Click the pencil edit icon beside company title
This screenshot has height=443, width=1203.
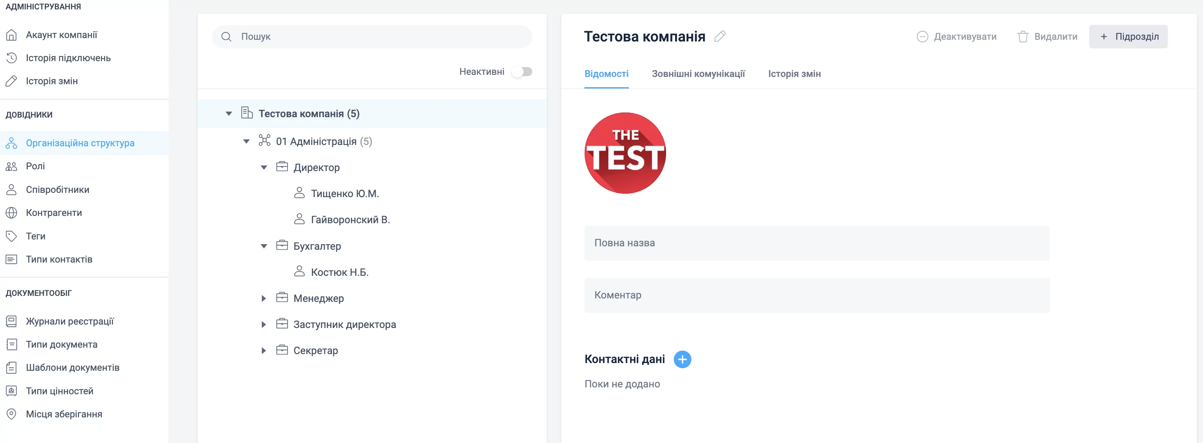click(720, 36)
